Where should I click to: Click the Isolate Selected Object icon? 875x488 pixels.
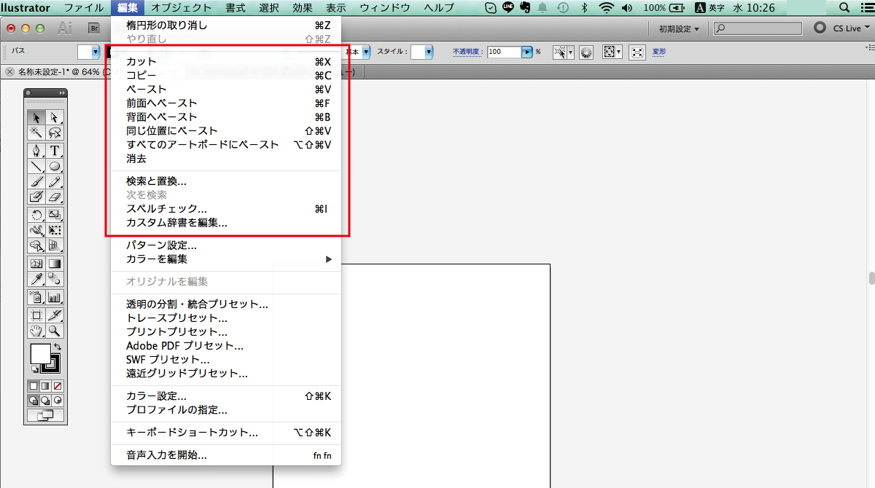coord(637,52)
